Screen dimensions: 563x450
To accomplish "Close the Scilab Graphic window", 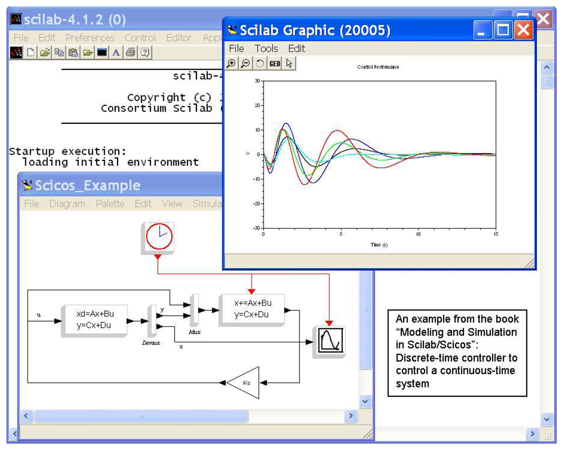I will 523,30.
